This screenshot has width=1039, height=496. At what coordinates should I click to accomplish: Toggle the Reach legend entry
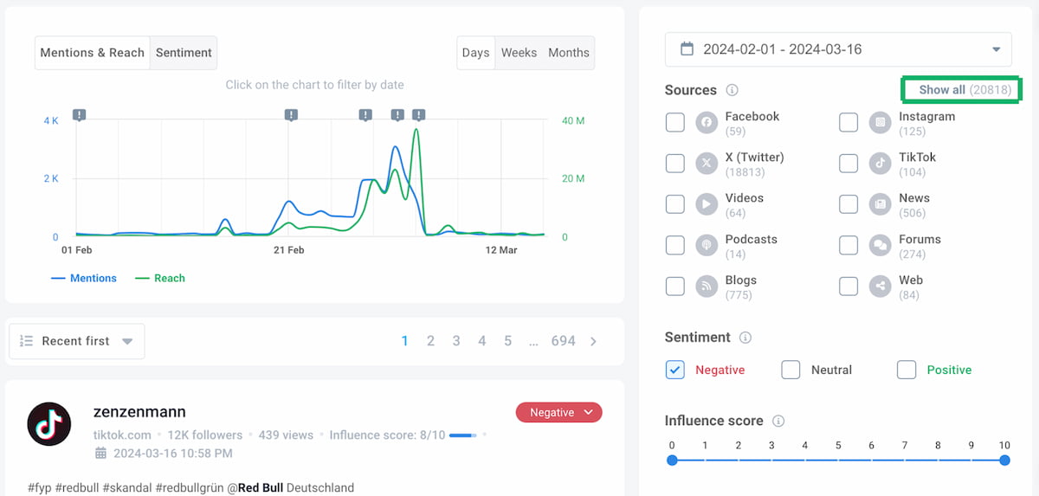click(x=160, y=278)
